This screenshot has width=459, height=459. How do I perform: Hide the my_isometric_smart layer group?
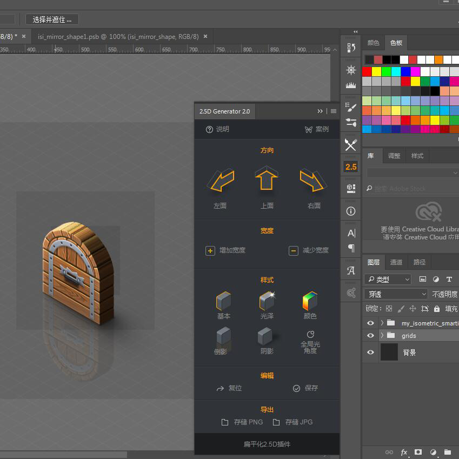pyautogui.click(x=370, y=323)
